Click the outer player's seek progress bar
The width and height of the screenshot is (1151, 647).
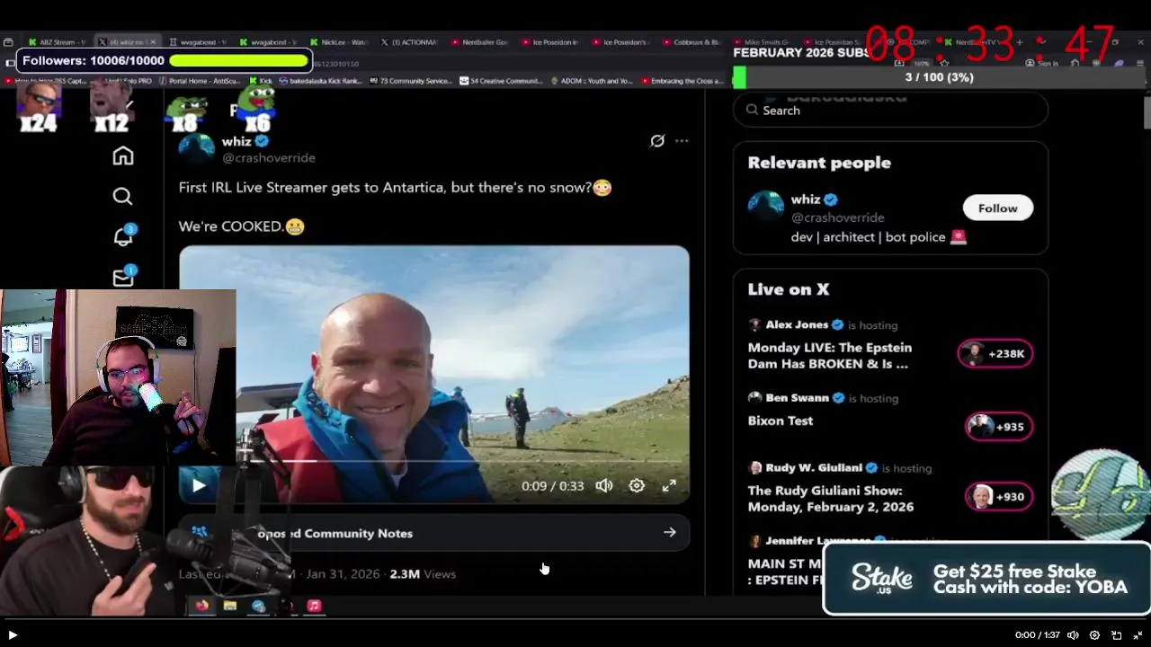(x=575, y=618)
